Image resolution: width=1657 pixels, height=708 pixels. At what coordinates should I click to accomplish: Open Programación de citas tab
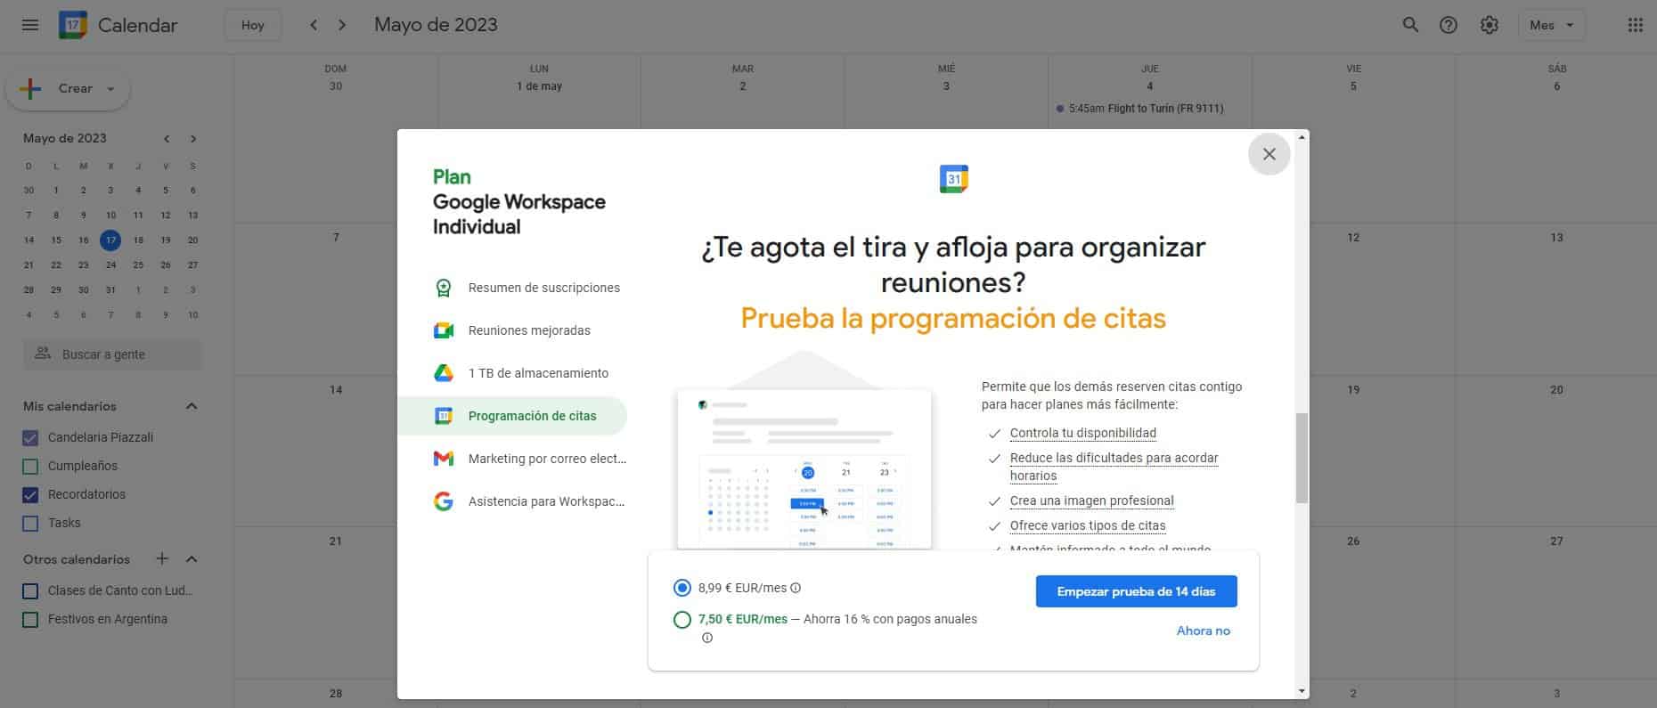pyautogui.click(x=512, y=416)
